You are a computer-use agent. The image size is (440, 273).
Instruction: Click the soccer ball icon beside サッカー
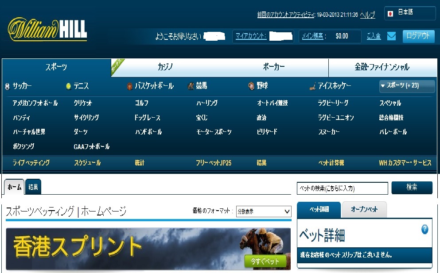tap(7, 86)
